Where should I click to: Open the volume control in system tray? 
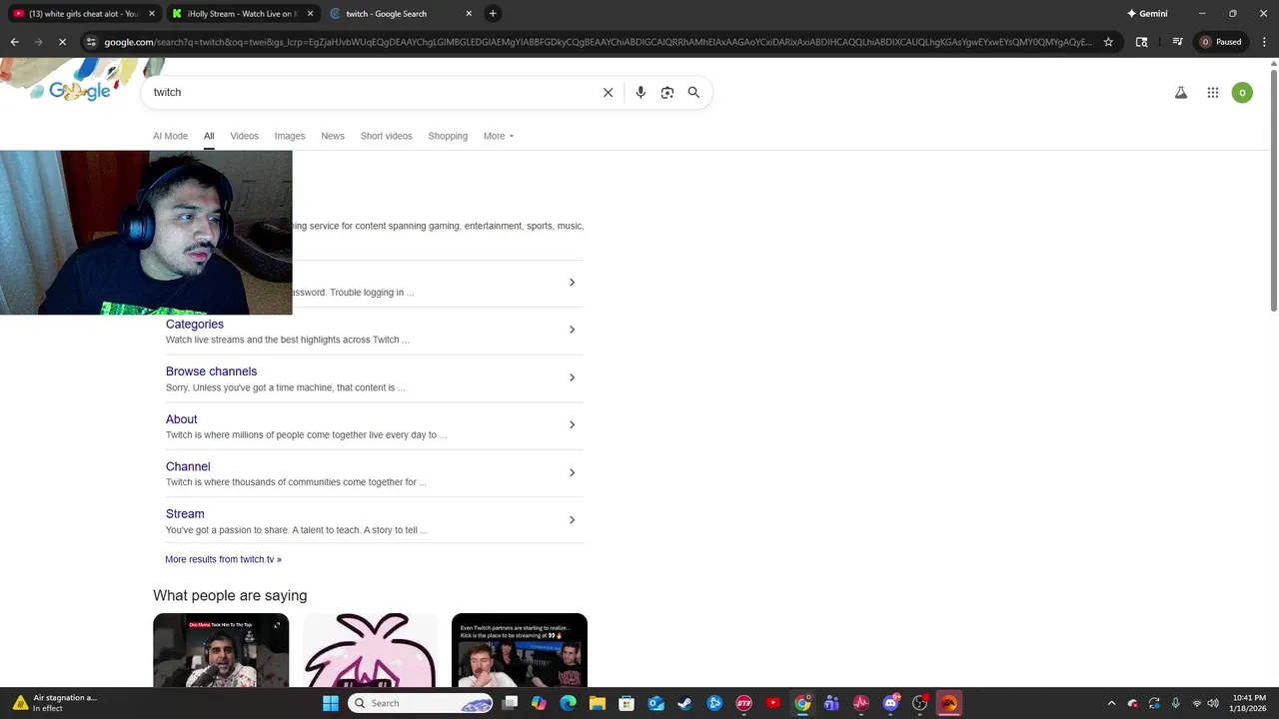[x=1213, y=703]
